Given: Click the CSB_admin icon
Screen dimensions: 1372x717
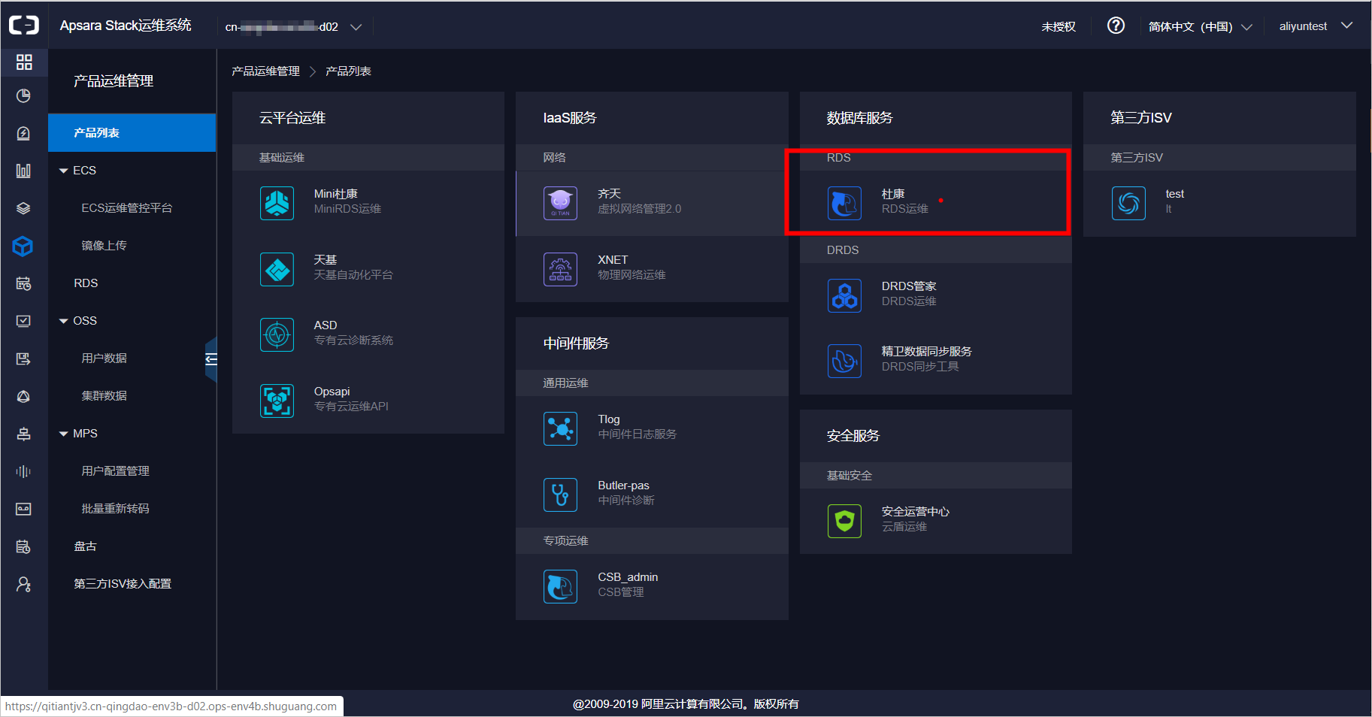Looking at the screenshot, I should point(561,586).
